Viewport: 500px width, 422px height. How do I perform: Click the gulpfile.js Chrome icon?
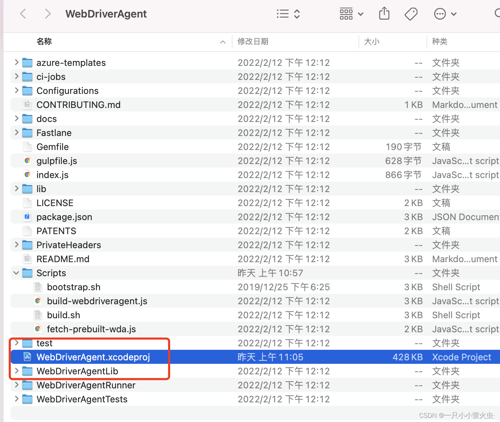(x=27, y=161)
